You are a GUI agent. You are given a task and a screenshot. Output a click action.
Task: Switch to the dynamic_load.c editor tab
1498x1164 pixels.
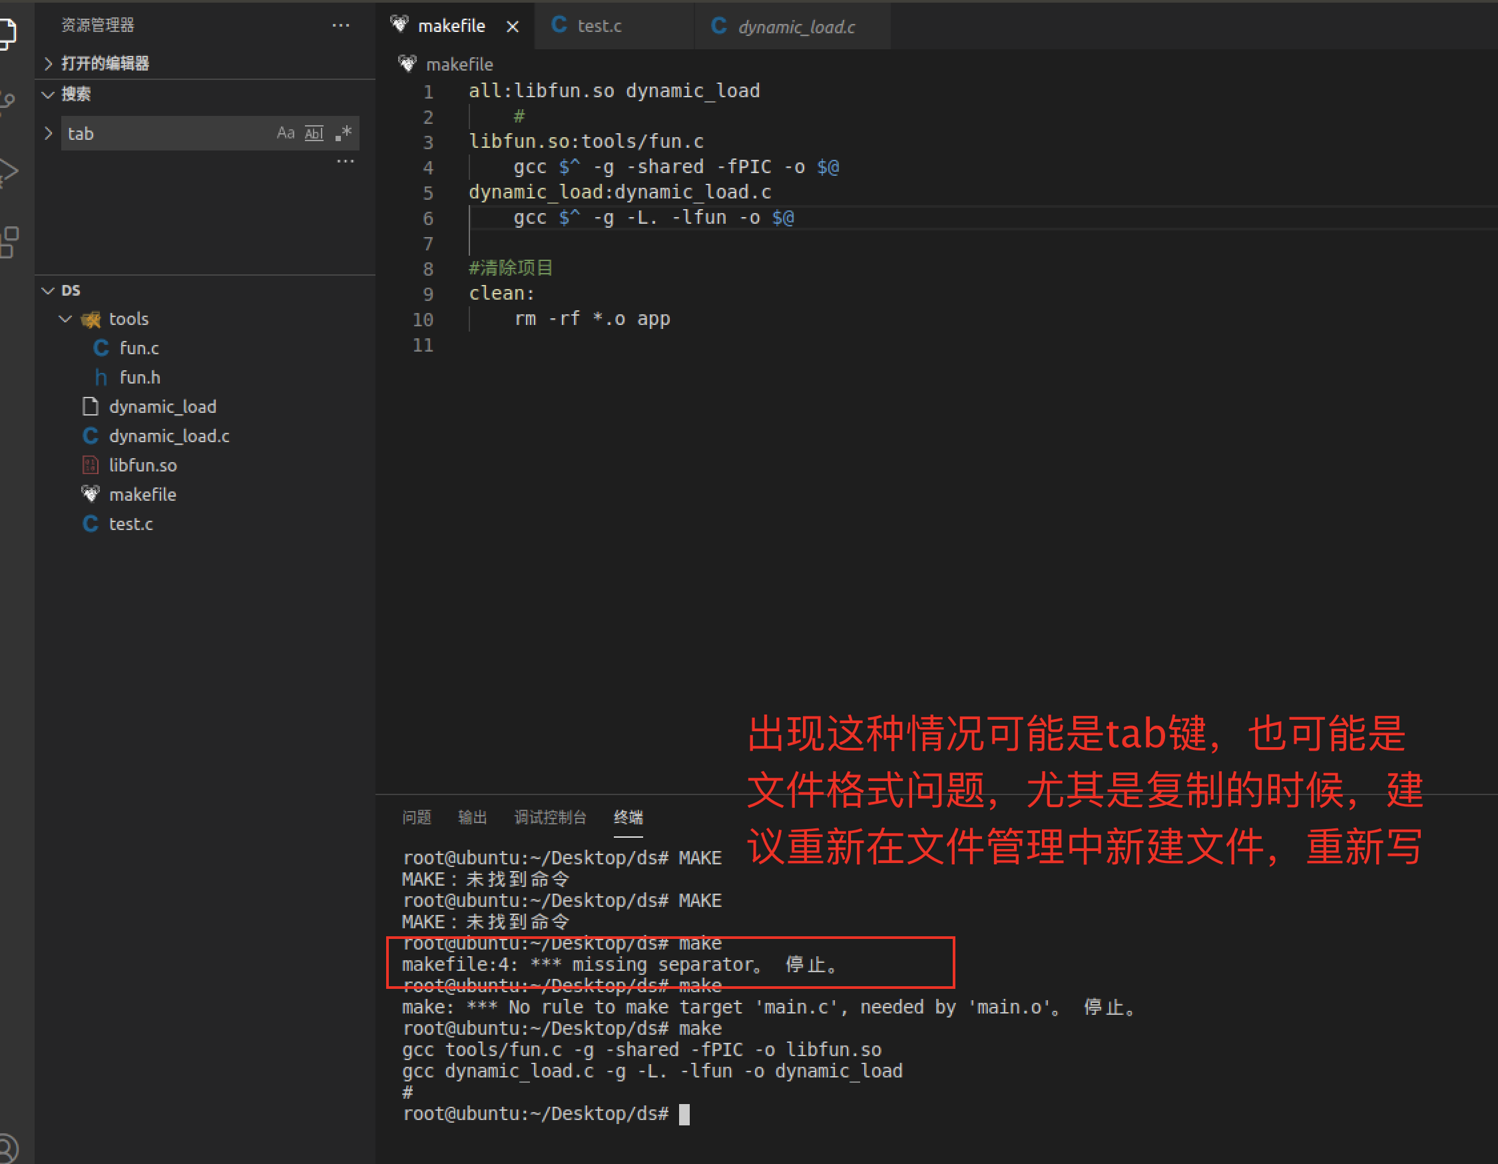tap(796, 27)
